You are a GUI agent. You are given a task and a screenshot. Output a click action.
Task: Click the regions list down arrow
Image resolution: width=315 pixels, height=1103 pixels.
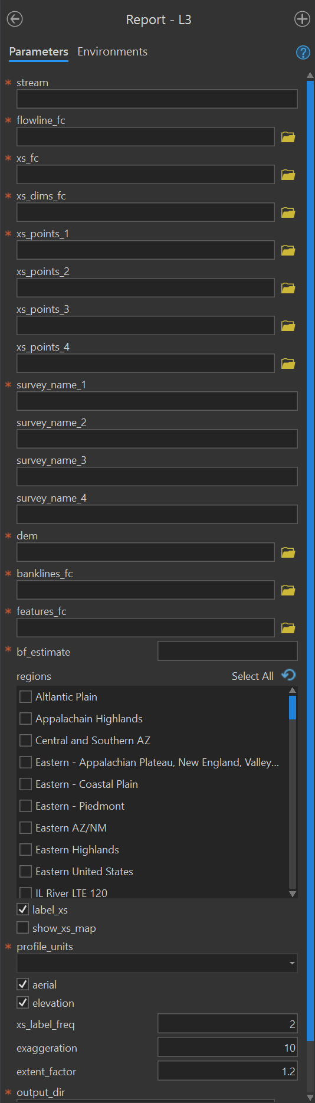[x=292, y=893]
